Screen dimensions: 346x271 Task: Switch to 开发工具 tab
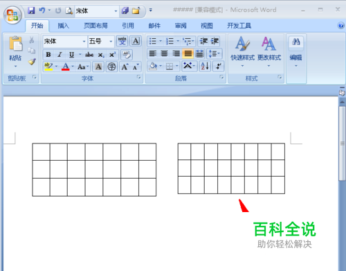[x=239, y=26]
